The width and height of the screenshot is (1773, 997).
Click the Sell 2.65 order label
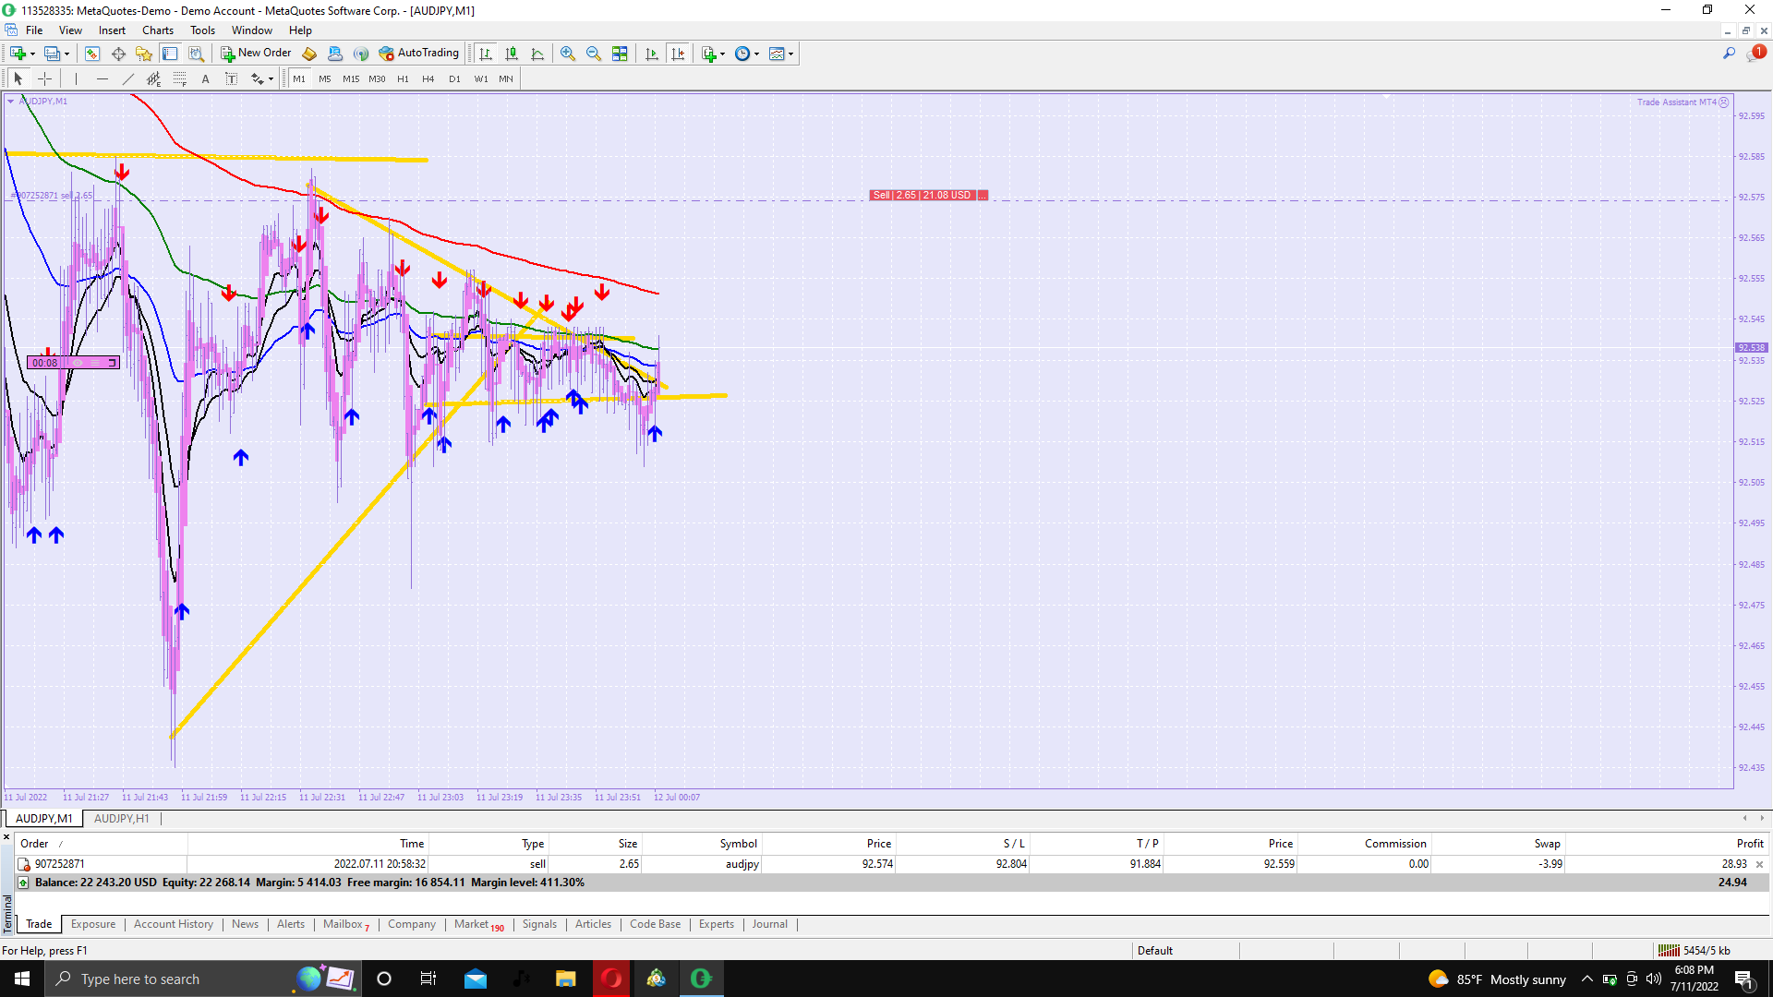pyautogui.click(x=921, y=195)
